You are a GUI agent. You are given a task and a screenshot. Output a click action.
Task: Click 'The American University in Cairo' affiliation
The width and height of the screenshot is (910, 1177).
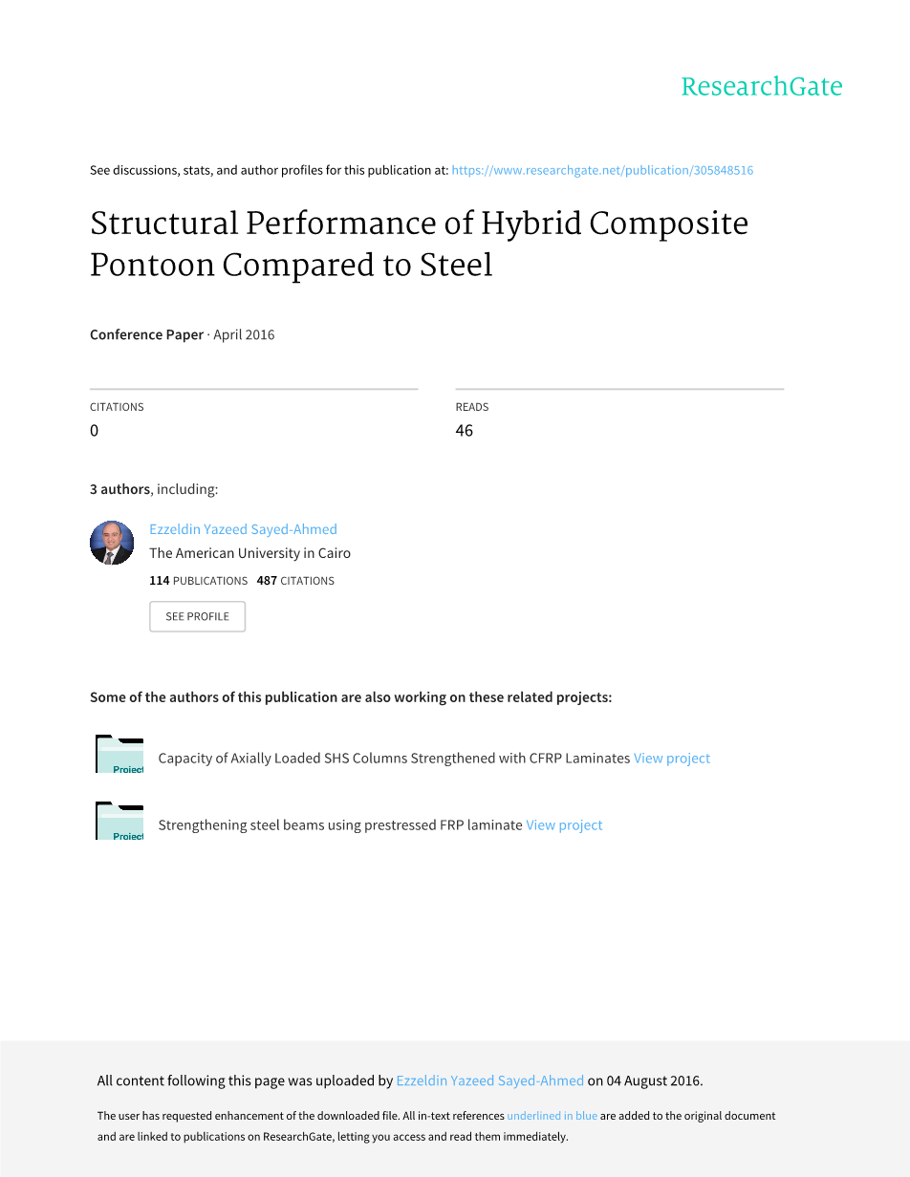pos(249,553)
